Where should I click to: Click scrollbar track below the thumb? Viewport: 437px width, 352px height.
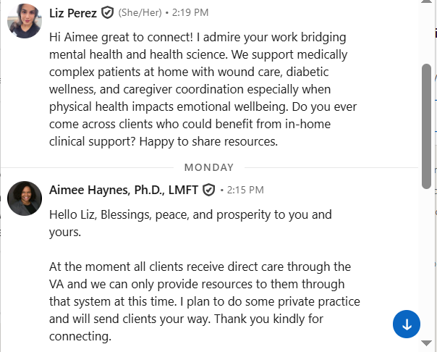click(427, 253)
